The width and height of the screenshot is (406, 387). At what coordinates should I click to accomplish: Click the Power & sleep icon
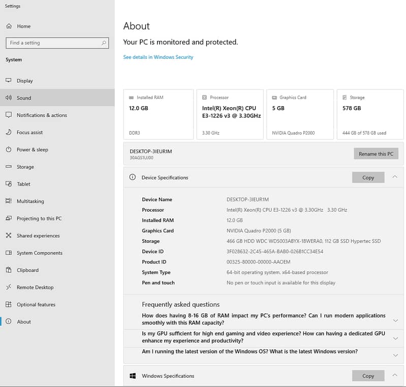[9, 150]
